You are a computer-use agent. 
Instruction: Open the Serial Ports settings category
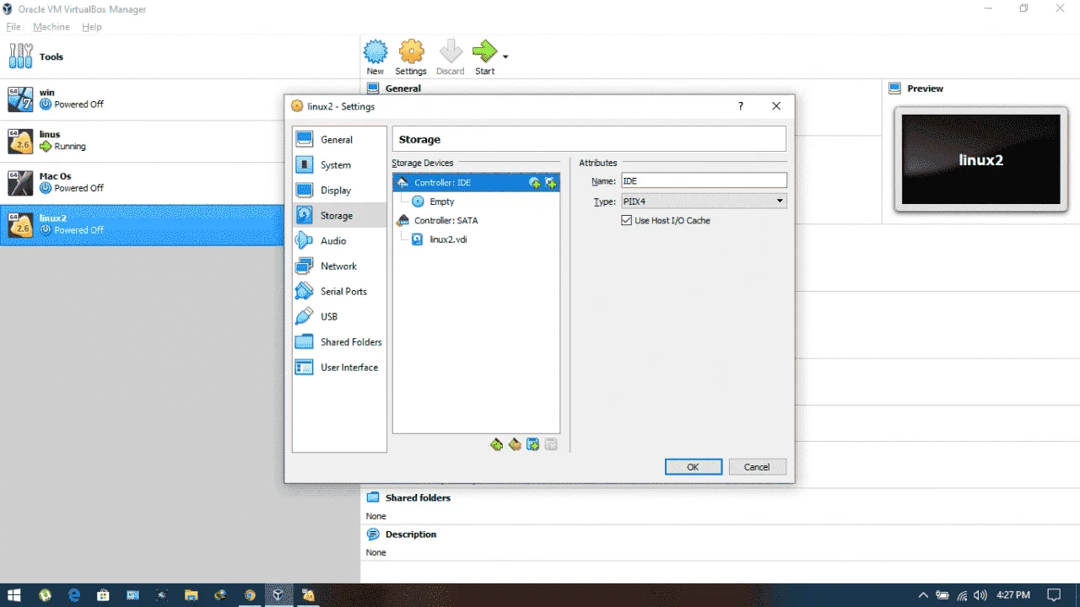click(x=339, y=292)
